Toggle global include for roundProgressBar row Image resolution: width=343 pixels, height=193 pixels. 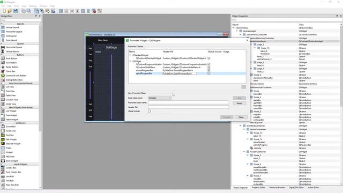209,70
